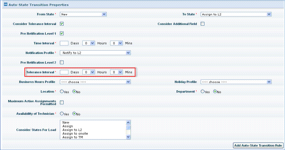Viewport: 285px width, 150px height.
Task: Click Add Auto-State Transition Rule button
Action: pyautogui.click(x=258, y=145)
